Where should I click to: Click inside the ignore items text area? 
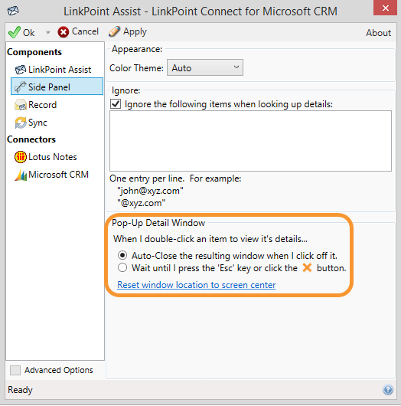point(250,141)
